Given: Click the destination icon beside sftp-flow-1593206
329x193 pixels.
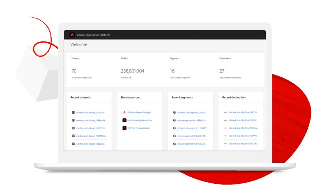Looking at the screenshot, I should [226, 144].
